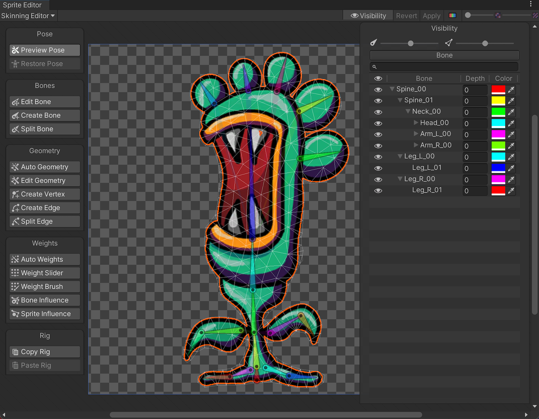539x419 pixels.
Task: Select the Weight Brush tool
Action: click(x=45, y=287)
